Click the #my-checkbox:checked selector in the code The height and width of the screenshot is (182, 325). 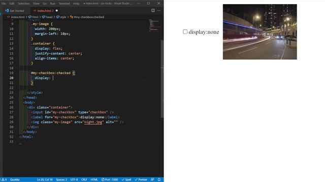pos(51,73)
